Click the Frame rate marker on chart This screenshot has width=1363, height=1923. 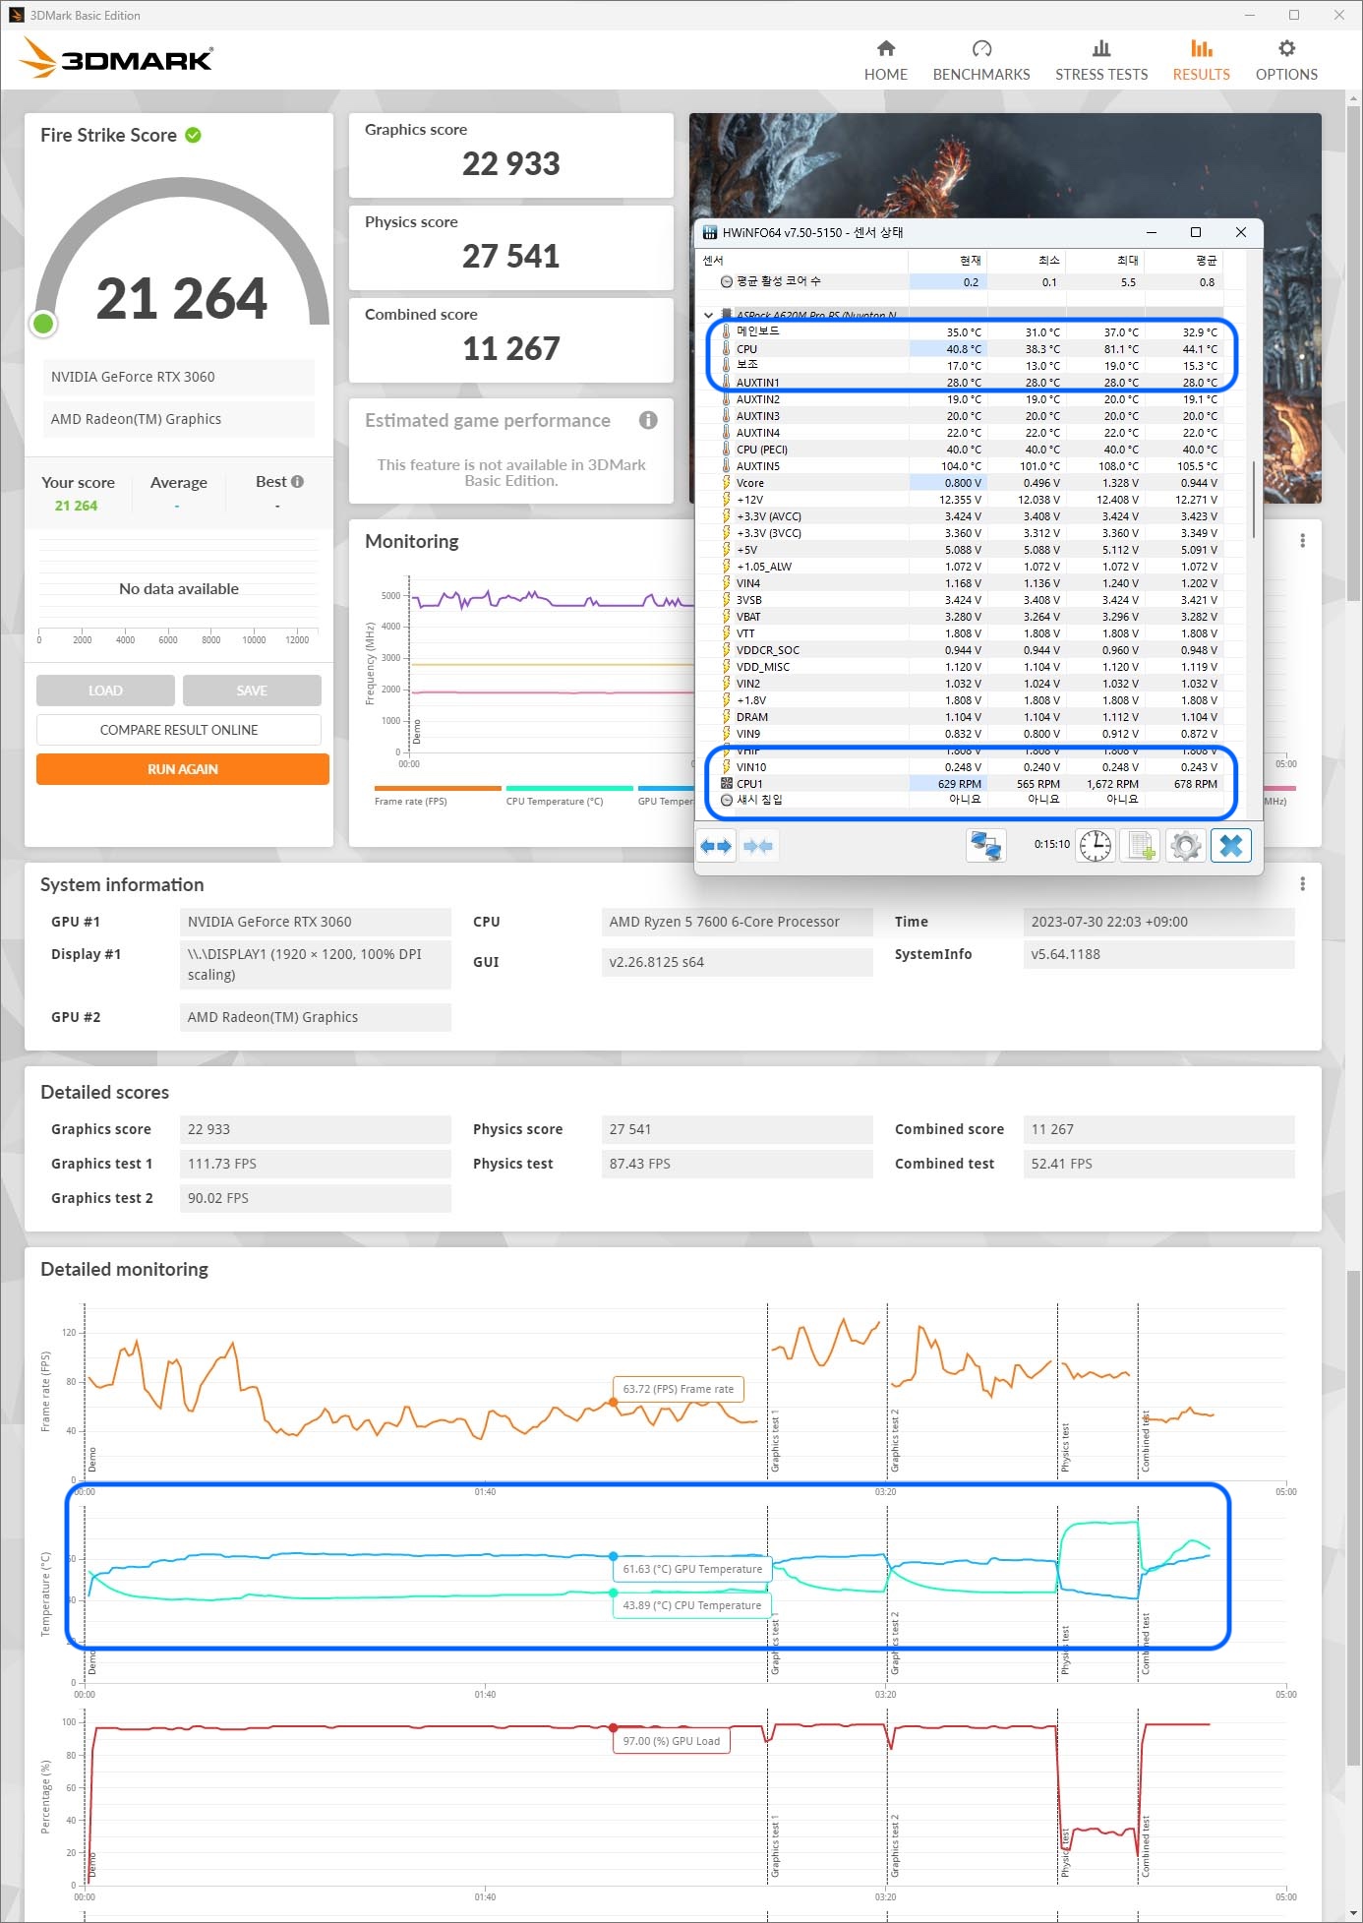[613, 1402]
